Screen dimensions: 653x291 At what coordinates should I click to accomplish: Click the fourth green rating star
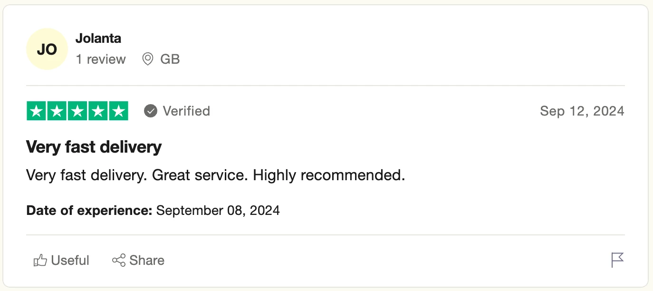(98, 111)
